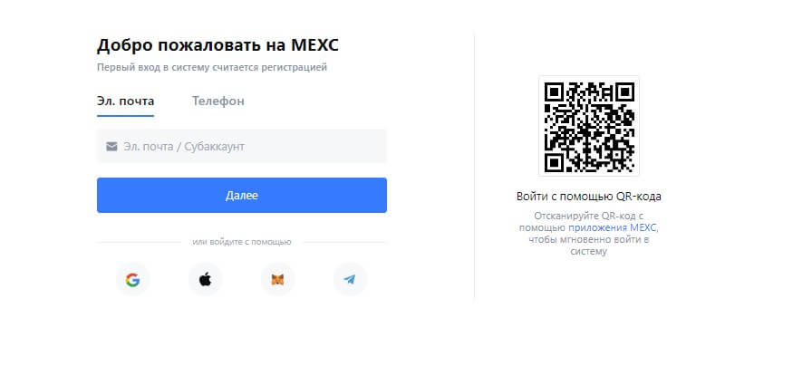Viewport: 812px width, 376px height.
Task: Choose the Apple logo login option
Action: [x=205, y=280]
